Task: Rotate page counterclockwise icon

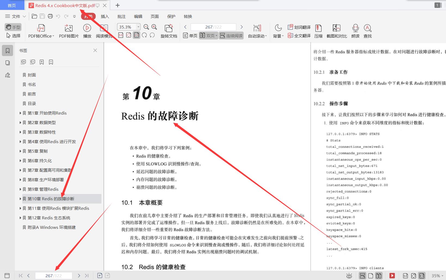Action: [x=152, y=35]
